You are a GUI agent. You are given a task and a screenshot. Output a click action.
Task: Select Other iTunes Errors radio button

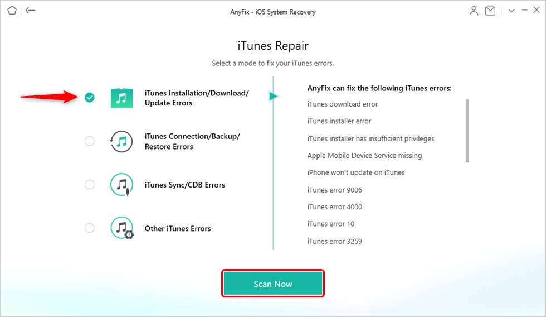tap(90, 228)
